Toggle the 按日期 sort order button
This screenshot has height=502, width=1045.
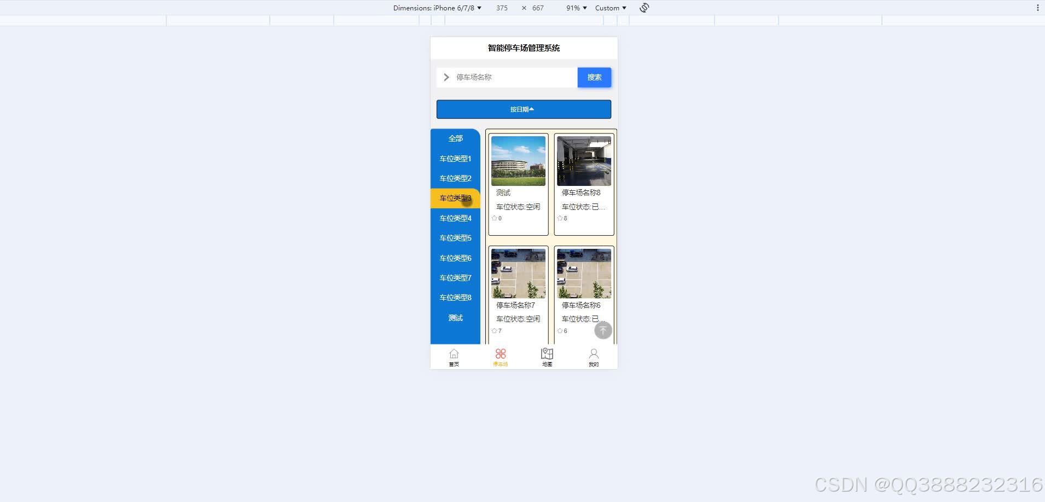[x=524, y=109]
